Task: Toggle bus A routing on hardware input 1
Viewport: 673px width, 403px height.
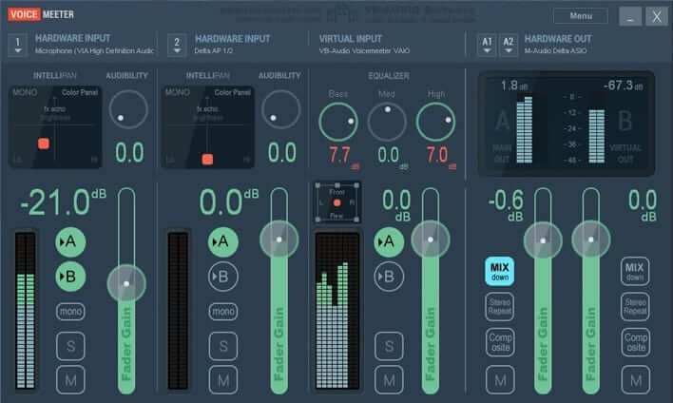Action: pos(70,242)
